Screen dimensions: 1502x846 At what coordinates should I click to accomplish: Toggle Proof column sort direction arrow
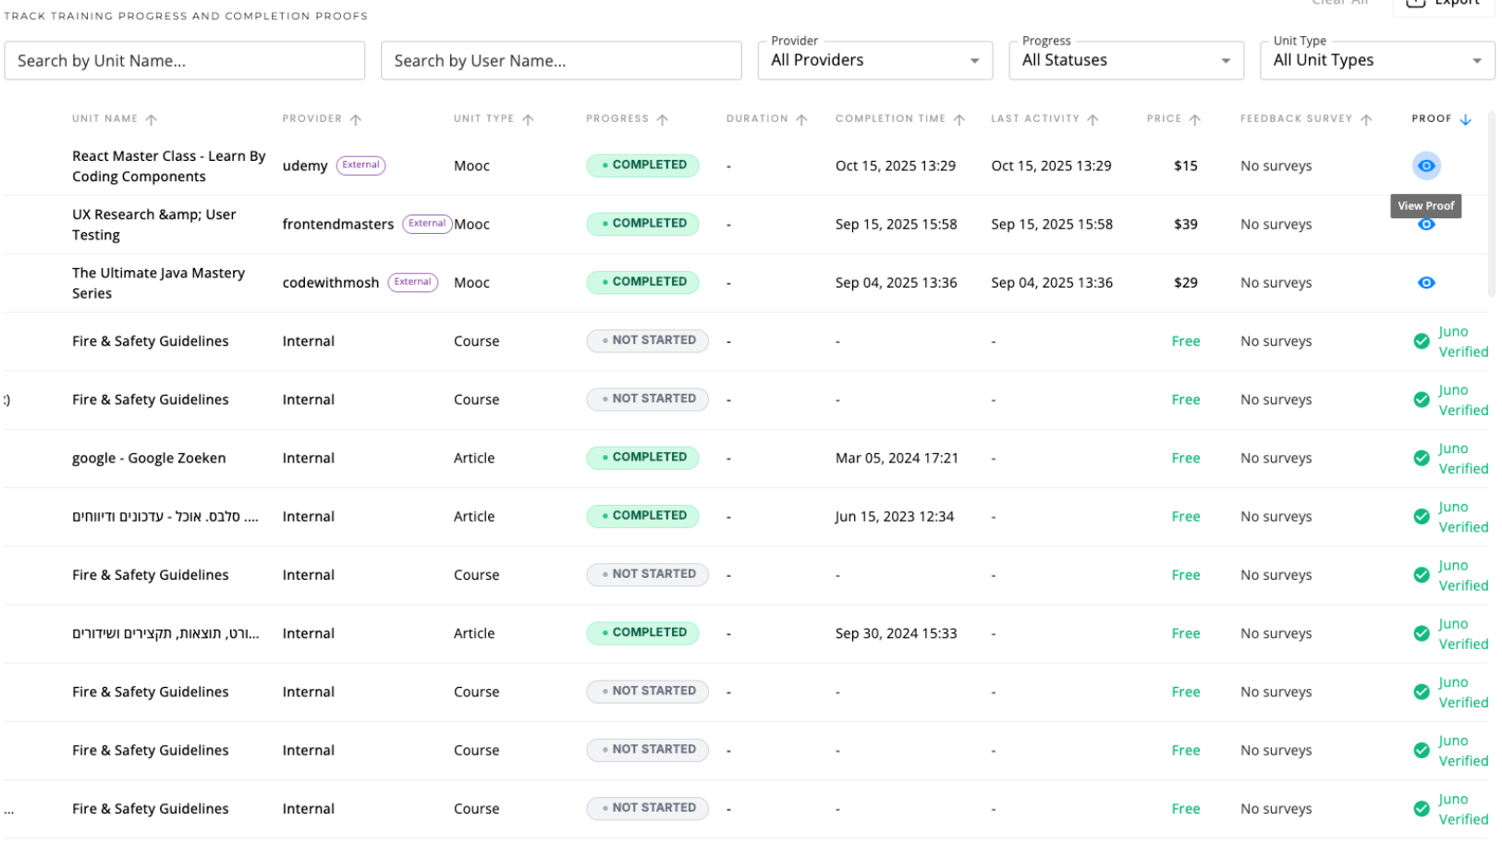coord(1465,119)
